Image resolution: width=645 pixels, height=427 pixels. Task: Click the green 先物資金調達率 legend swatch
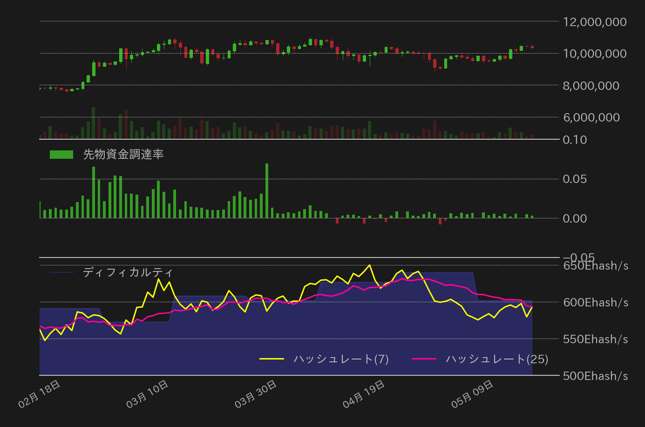pos(62,154)
